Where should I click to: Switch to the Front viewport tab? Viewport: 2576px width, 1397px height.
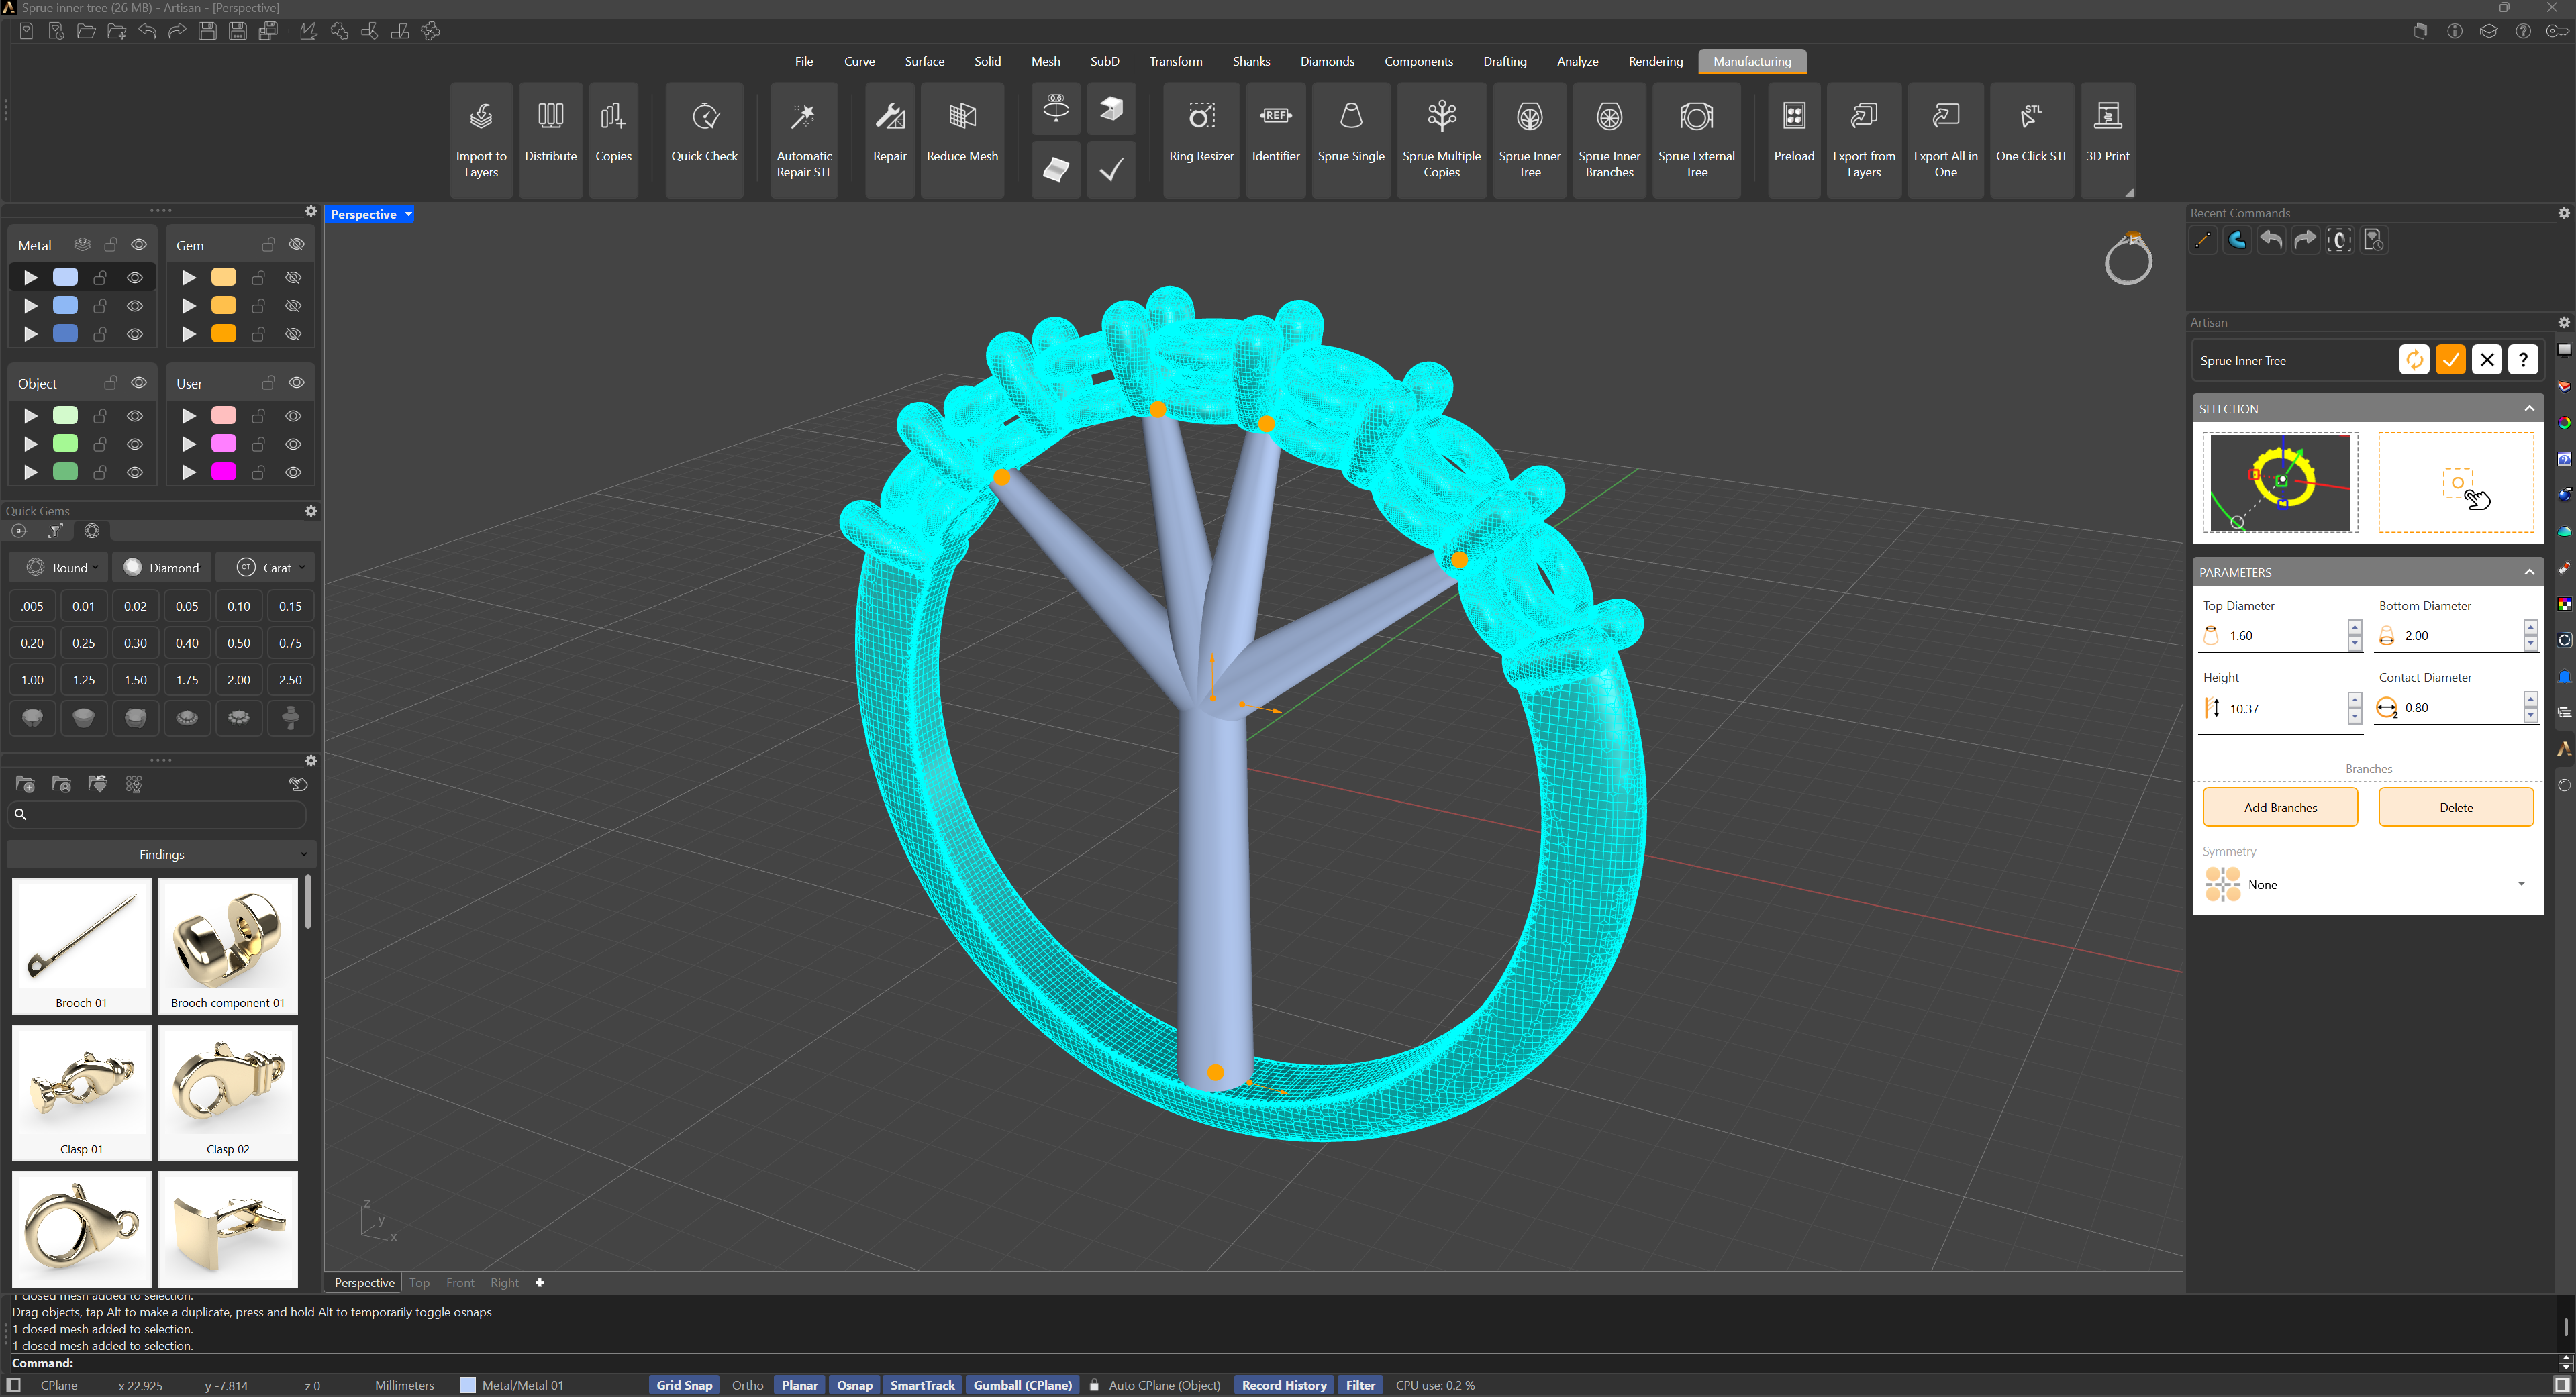pyautogui.click(x=460, y=1283)
